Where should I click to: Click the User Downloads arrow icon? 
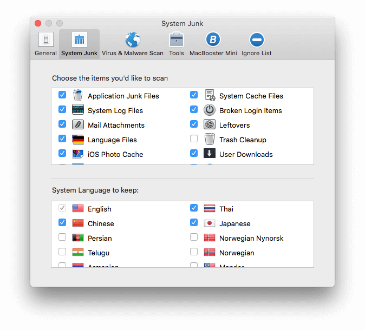[210, 154]
